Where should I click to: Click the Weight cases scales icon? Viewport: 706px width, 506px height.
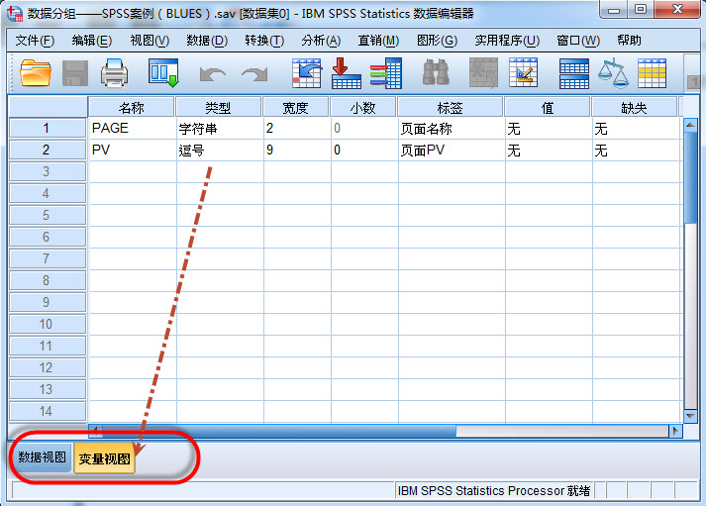click(x=613, y=73)
